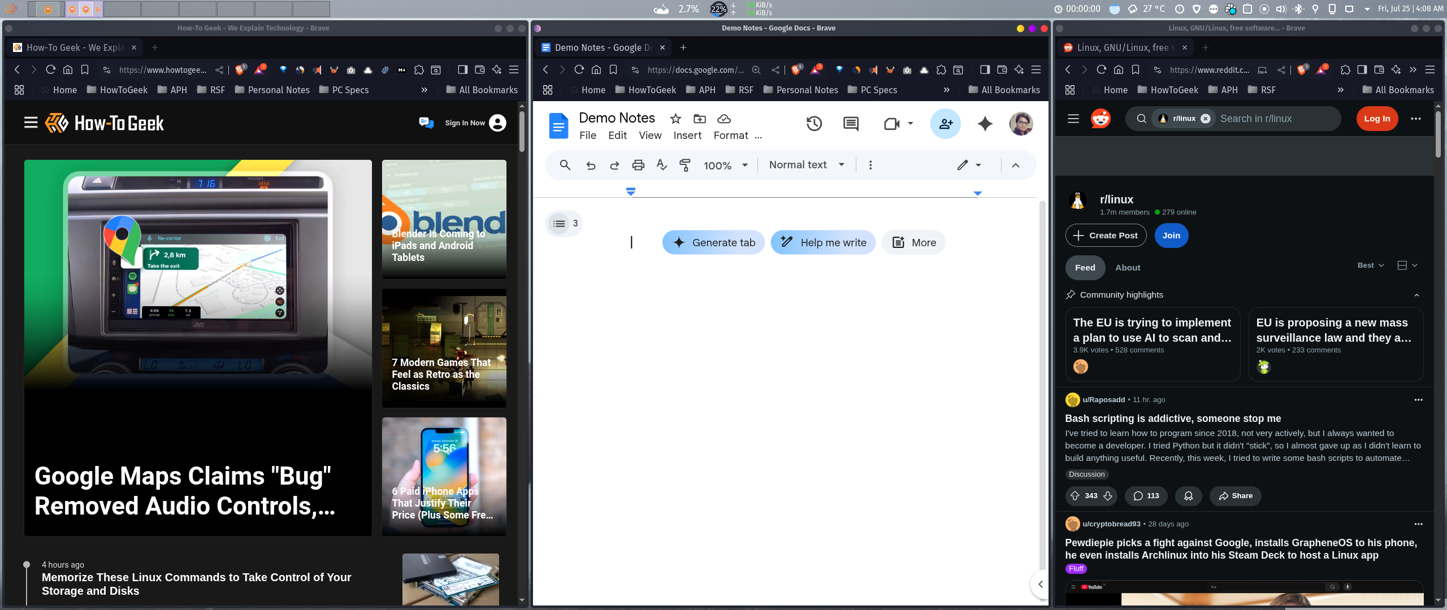Switch to the About tab on r/linux
The width and height of the screenshot is (1447, 610).
(1127, 267)
